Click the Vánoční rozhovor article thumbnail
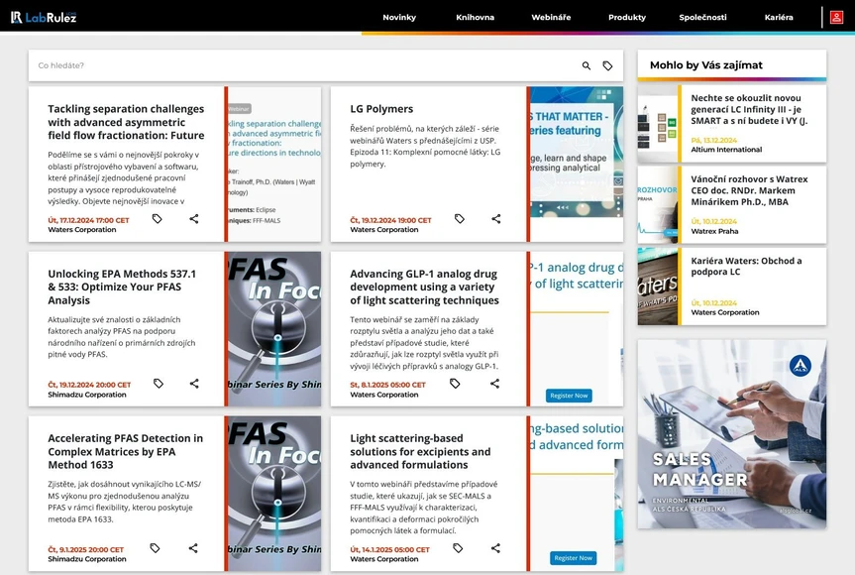The image size is (855, 575). (x=658, y=204)
